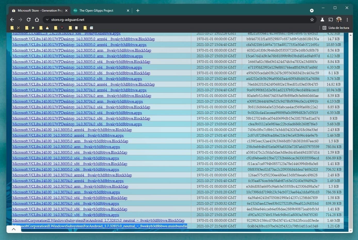Select hash 922982b1586cd70bd3f741c425fd2fbcccd03ede

click(283, 220)
